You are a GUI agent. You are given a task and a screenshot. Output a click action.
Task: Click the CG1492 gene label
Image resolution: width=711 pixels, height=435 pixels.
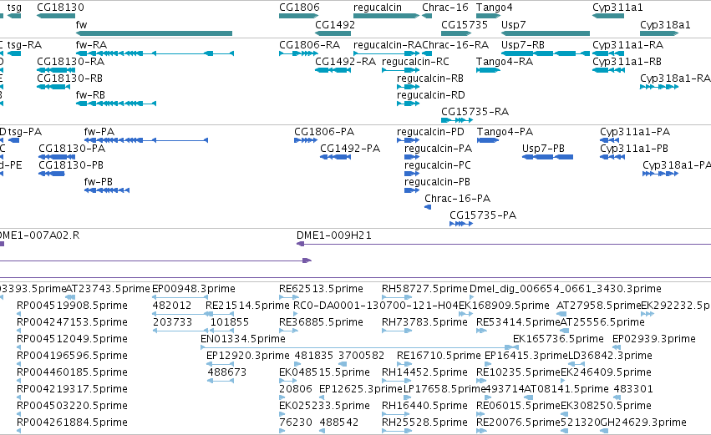pyautogui.click(x=335, y=25)
